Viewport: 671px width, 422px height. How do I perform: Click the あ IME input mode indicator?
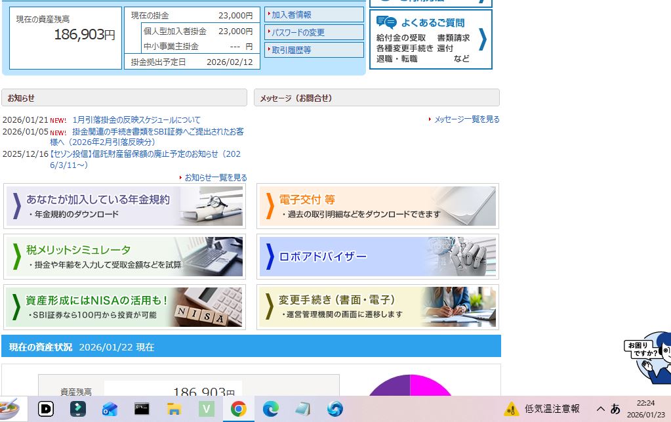[x=615, y=409]
